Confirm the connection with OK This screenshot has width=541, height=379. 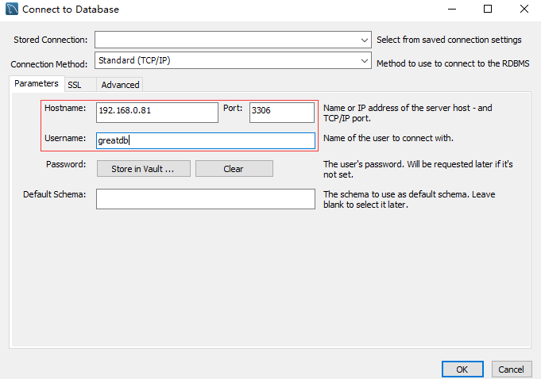coord(462,369)
